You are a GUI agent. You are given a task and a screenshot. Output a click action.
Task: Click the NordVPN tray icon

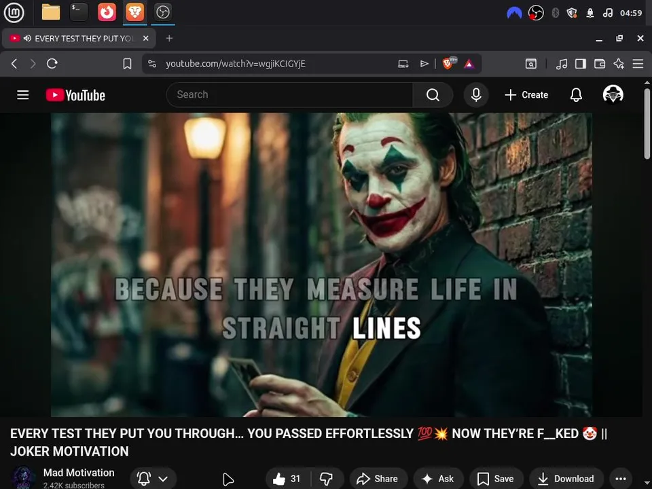tap(514, 14)
